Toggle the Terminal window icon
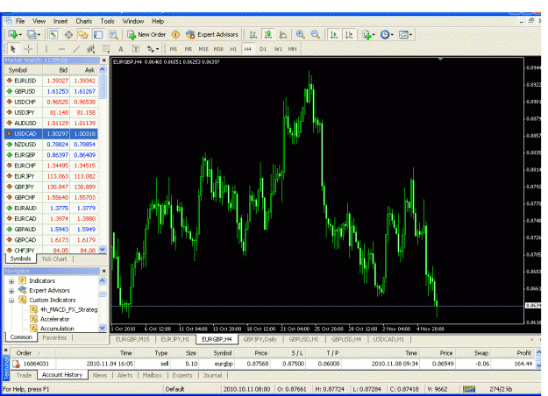 click(x=98, y=34)
